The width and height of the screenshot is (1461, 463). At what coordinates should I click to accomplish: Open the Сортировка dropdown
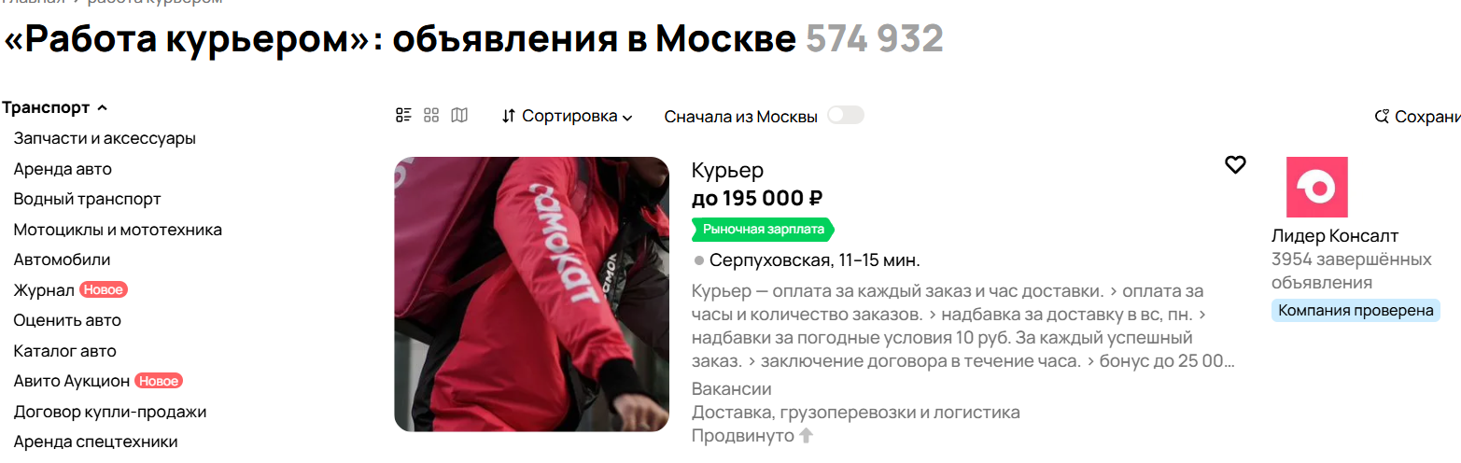(568, 117)
